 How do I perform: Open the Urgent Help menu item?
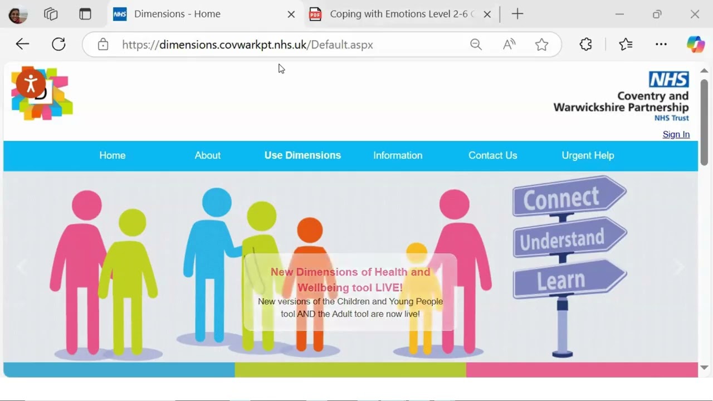pos(588,155)
